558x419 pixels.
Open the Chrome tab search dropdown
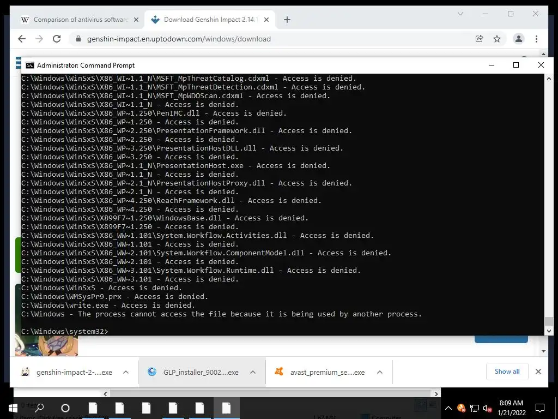460,14
